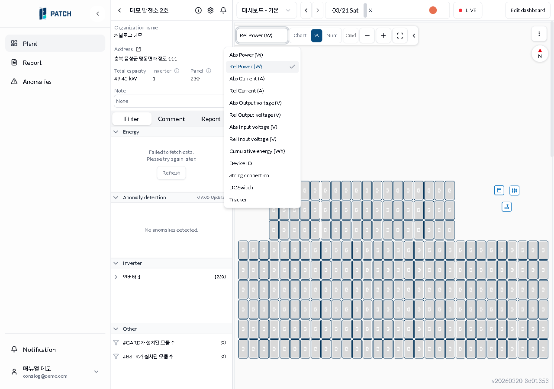Open plant settings gear icon
The image size is (554, 389).
click(x=210, y=10)
